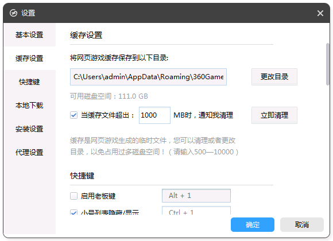This screenshot has height=241, width=333.
Task: Click the 将网页游戏缓存保存到以下目录 label
Action: pos(119,58)
